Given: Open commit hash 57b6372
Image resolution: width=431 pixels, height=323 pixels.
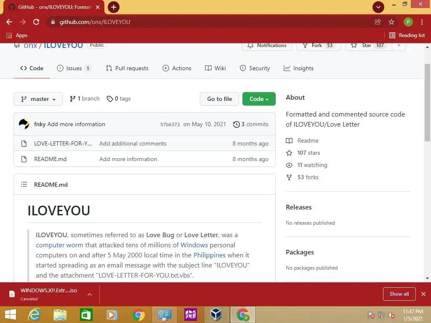Looking at the screenshot, I should tap(170, 124).
